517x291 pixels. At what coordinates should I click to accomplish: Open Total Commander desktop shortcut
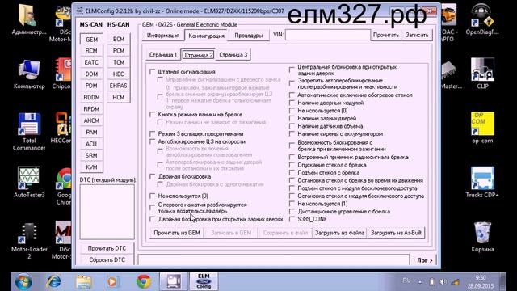tap(29, 132)
